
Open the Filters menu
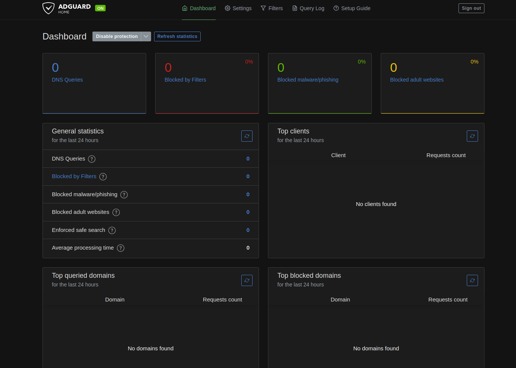coord(272,8)
